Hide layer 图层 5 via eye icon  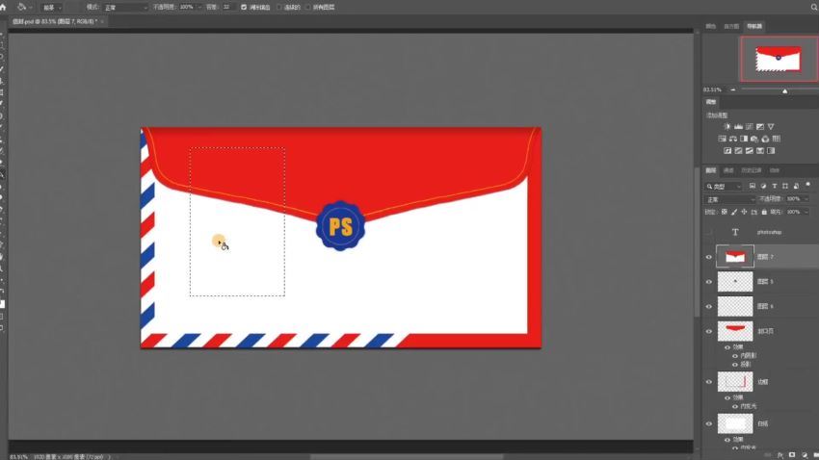pos(709,282)
